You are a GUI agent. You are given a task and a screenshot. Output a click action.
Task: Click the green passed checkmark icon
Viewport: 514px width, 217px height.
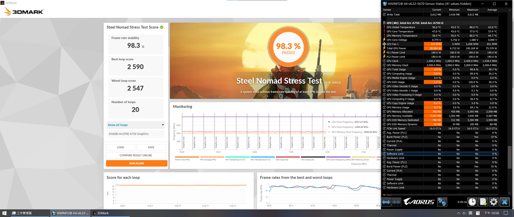[x=161, y=27]
